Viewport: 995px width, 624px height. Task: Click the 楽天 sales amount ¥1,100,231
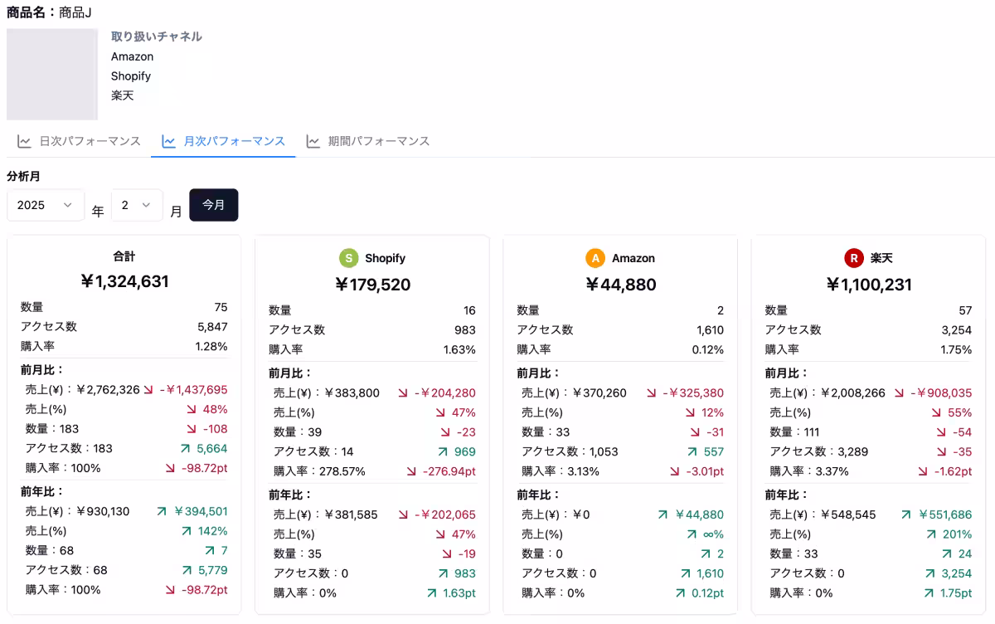click(x=868, y=285)
